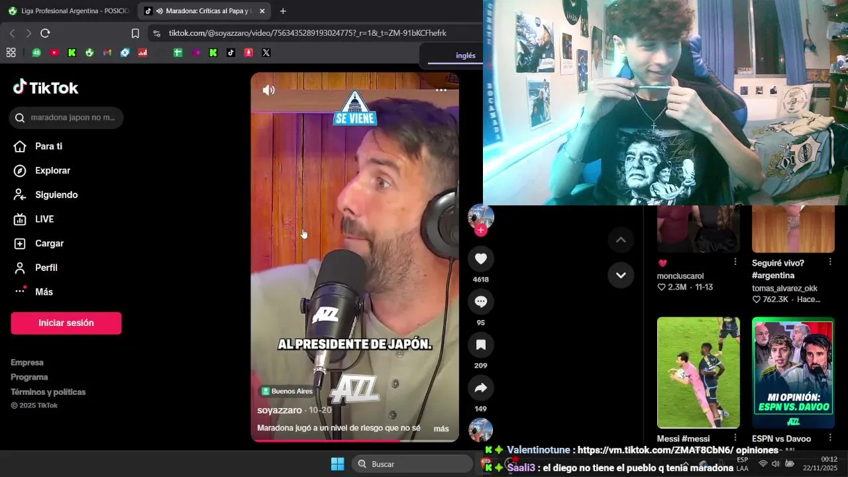Expand the Empresa footer section
The height and width of the screenshot is (477, 848).
coord(27,362)
